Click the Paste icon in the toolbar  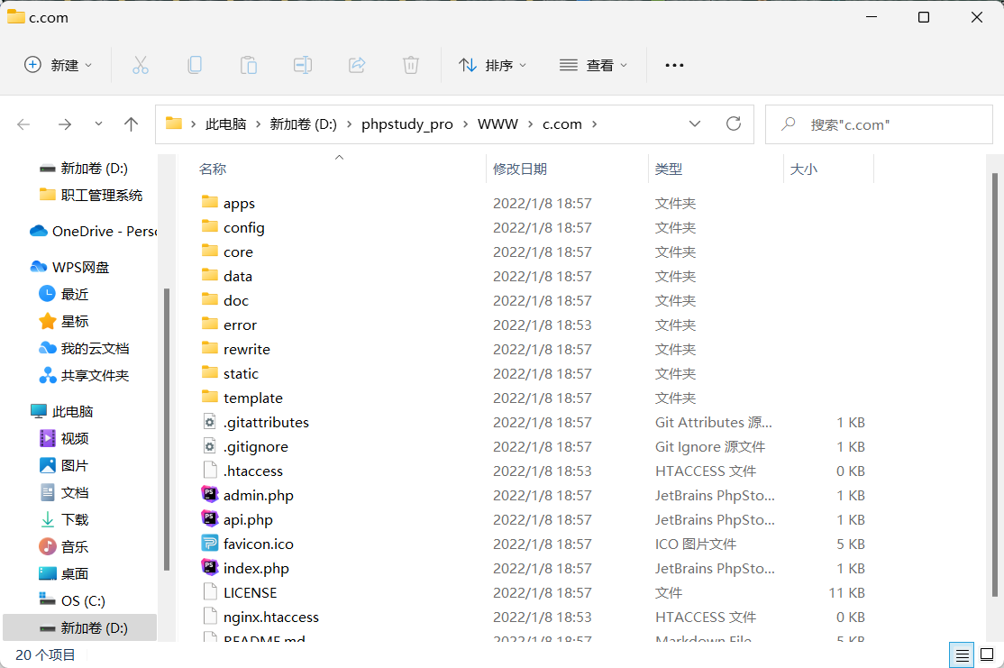coord(249,64)
